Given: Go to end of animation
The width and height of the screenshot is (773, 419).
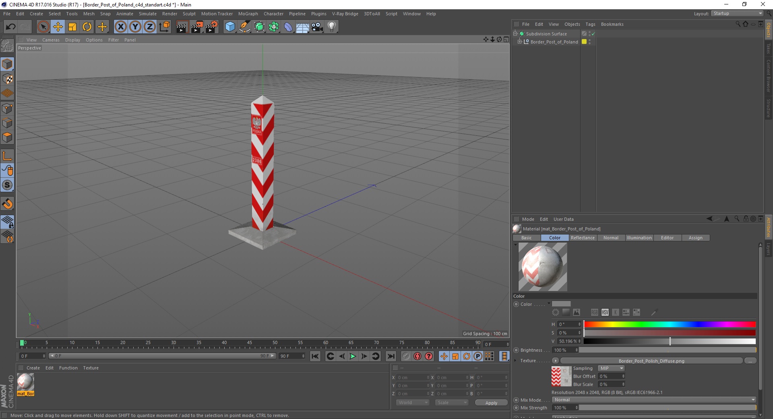Looking at the screenshot, I should [x=391, y=356].
